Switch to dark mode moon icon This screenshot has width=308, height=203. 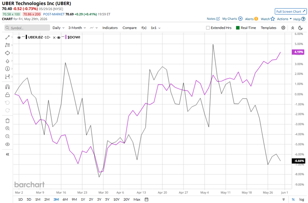click(x=300, y=28)
